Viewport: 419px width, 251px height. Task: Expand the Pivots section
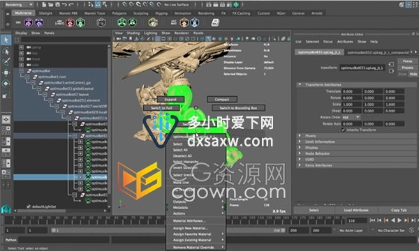(300, 136)
